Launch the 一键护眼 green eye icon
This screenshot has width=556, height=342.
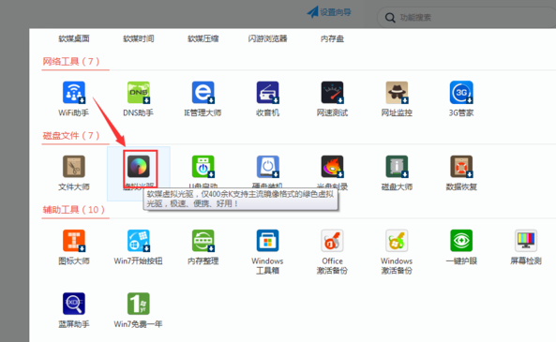pos(461,240)
